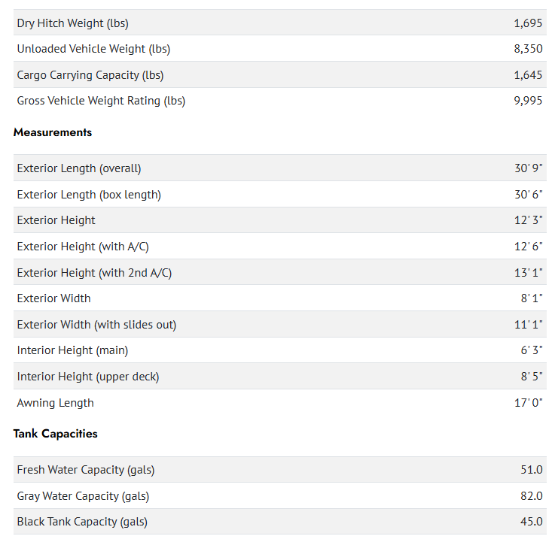Click the Tank Capacities section heading
Viewport: 552px width, 536px height.
click(x=56, y=434)
